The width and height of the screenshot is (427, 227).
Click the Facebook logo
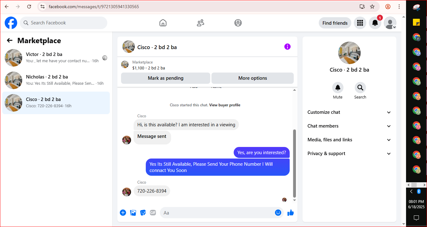click(11, 23)
